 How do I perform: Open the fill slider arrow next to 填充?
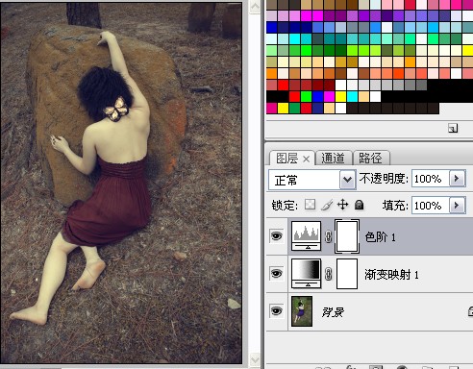[458, 205]
